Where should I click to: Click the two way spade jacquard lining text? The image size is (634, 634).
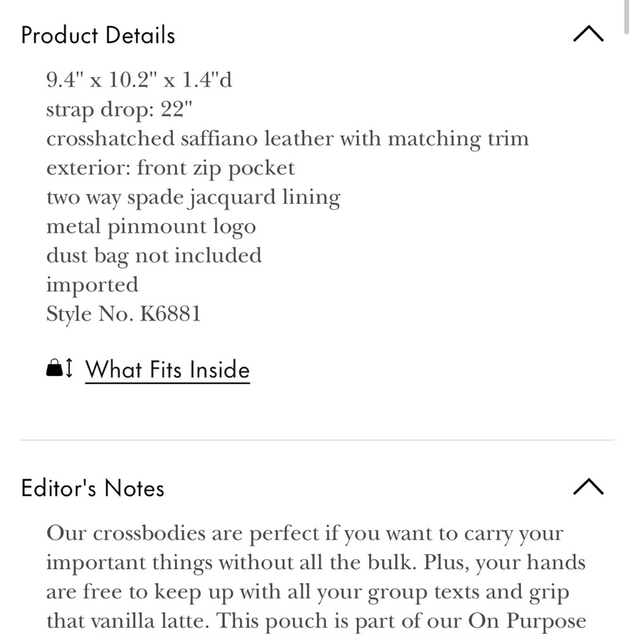tap(193, 197)
